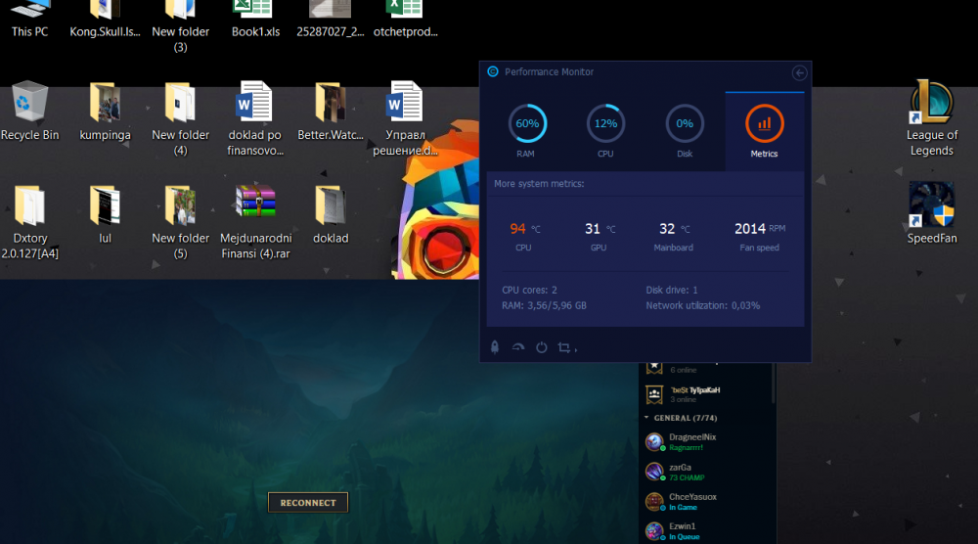Click the speedometer icon in bottom toolbar
This screenshot has width=978, height=544.
click(517, 347)
